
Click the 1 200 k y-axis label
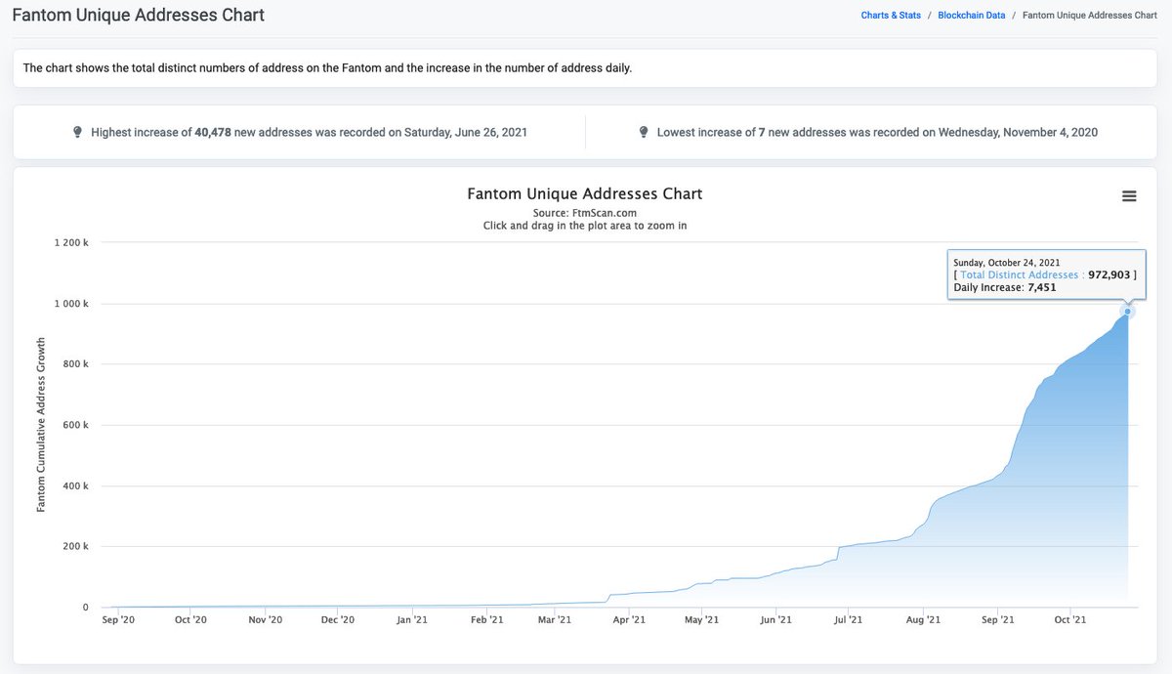[71, 243]
